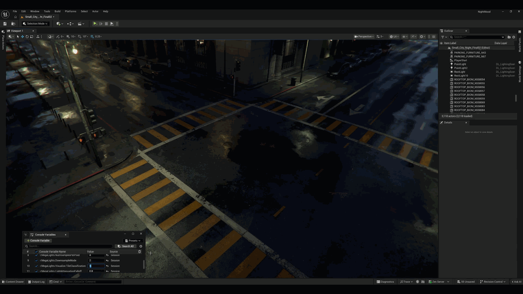Open the Place Actors side panel

point(3,41)
